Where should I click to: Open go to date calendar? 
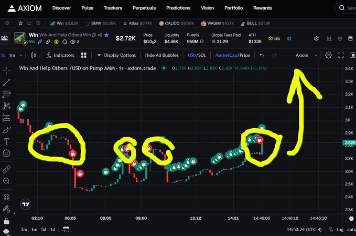click(66, 229)
